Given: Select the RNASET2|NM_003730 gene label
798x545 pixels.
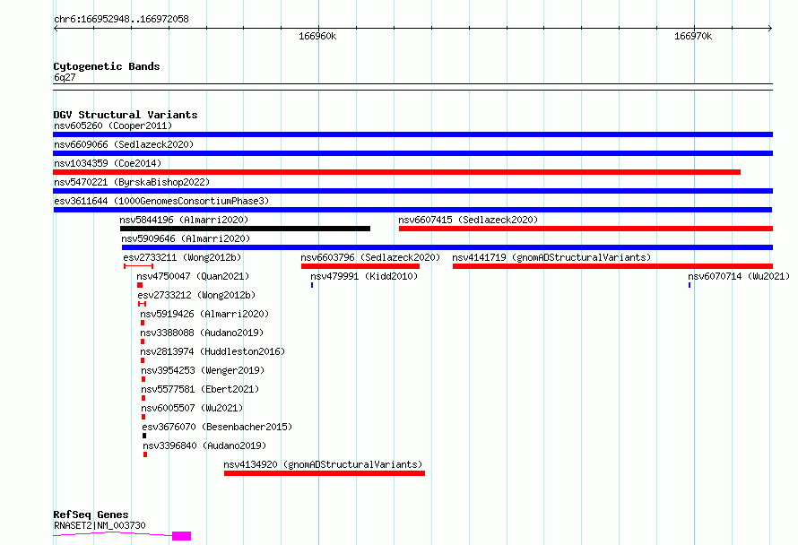Looking at the screenshot, I should pos(100,525).
